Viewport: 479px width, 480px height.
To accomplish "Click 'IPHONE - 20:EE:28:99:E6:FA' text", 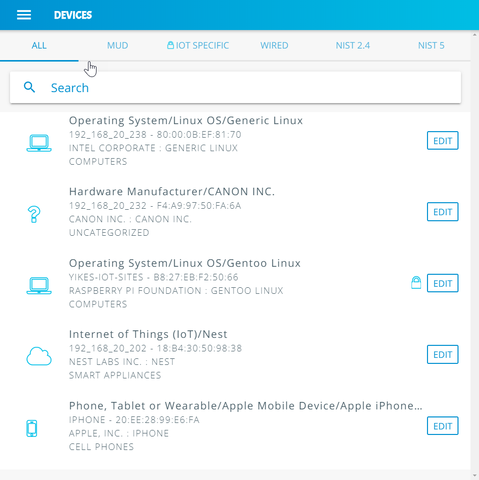I will (x=134, y=420).
